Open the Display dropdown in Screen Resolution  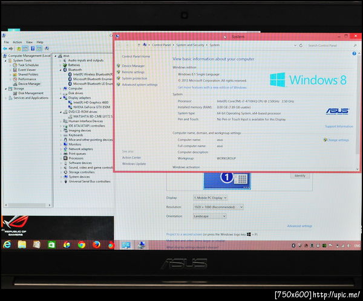pyautogui.click(x=210, y=198)
